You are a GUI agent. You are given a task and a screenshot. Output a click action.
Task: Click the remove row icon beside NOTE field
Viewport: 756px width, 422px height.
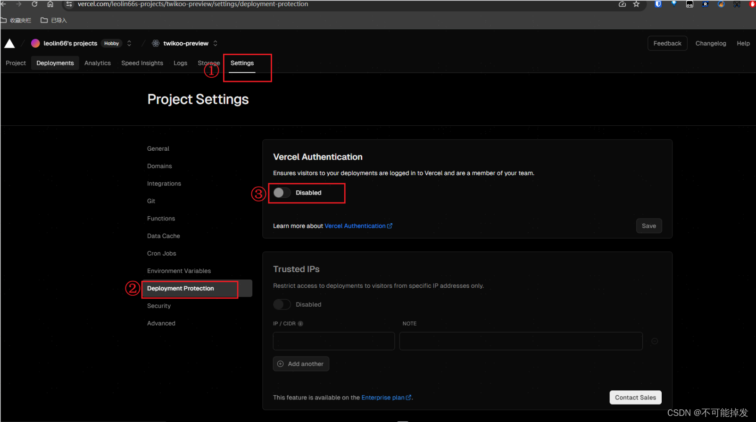coord(655,341)
